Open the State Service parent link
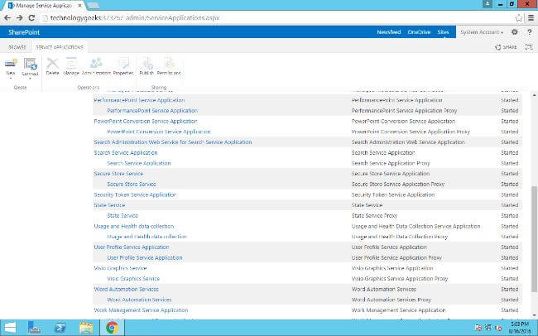 tap(109, 205)
